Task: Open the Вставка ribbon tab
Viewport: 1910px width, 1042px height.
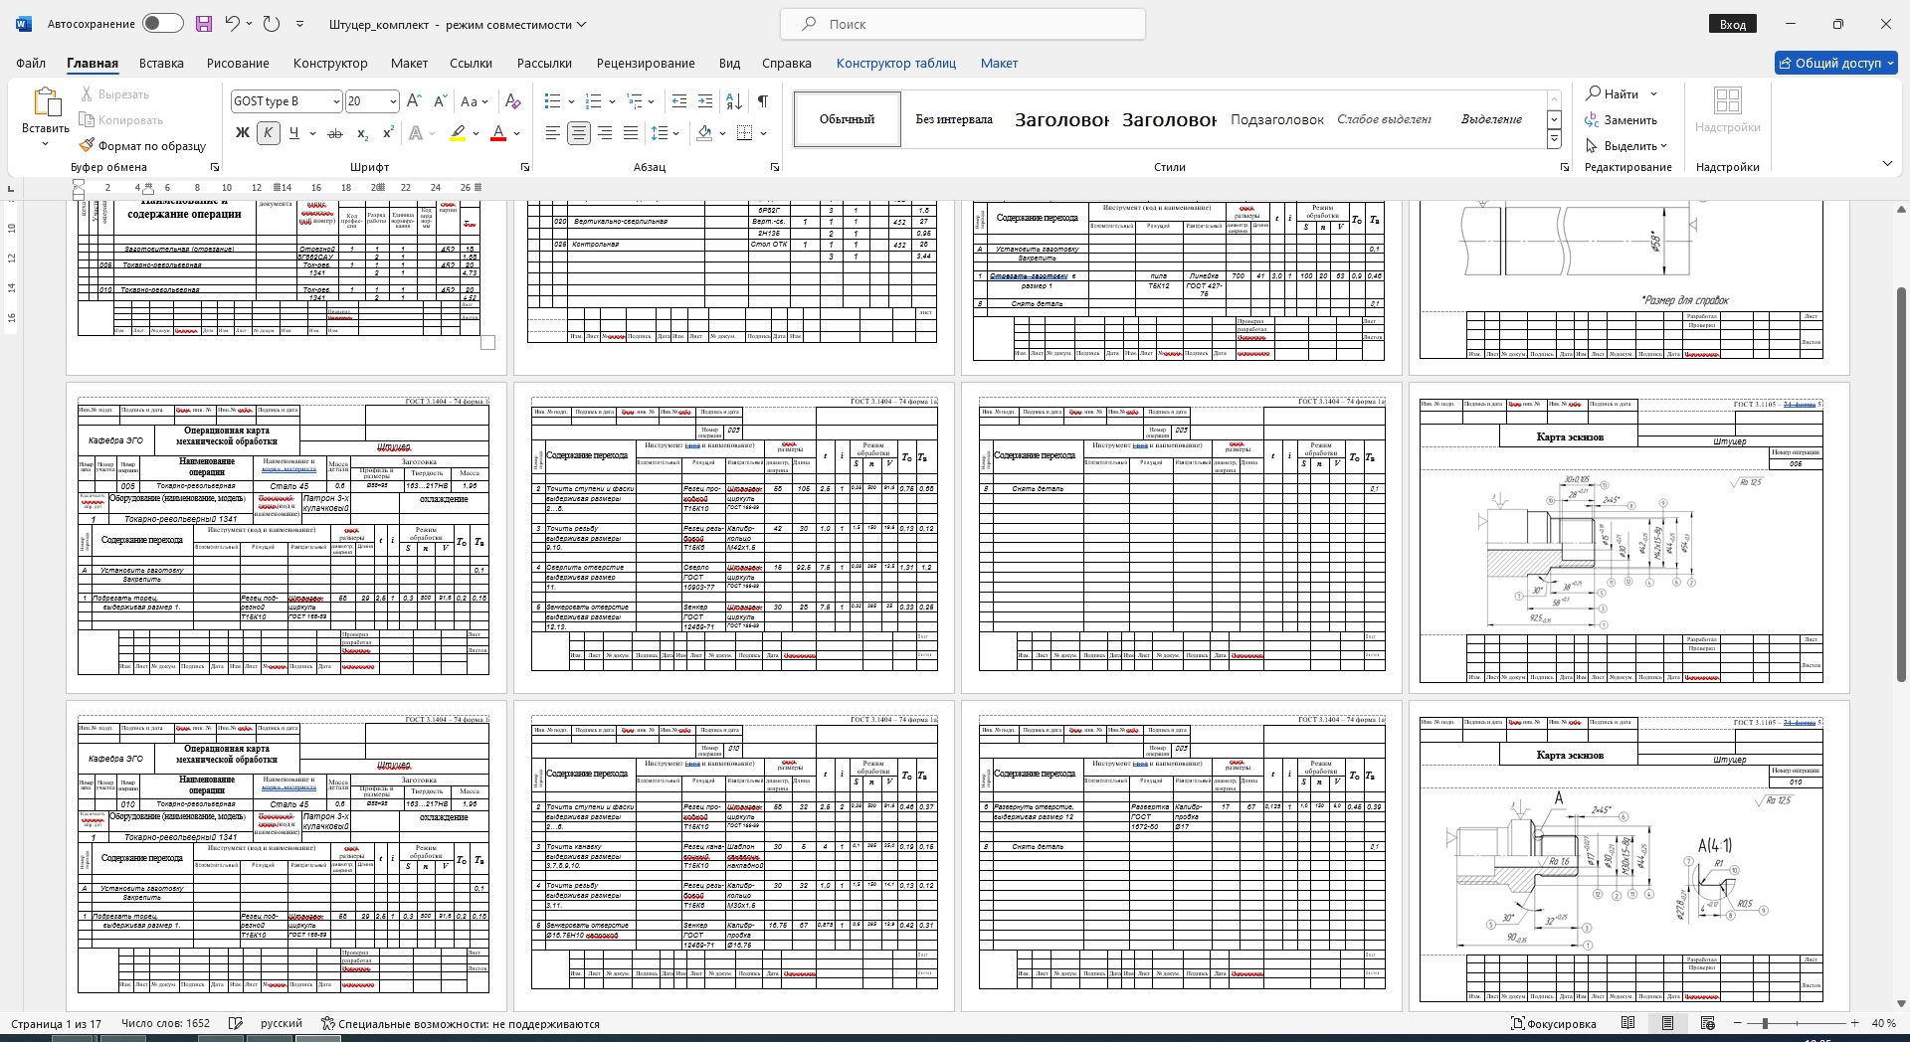Action: tap(161, 63)
